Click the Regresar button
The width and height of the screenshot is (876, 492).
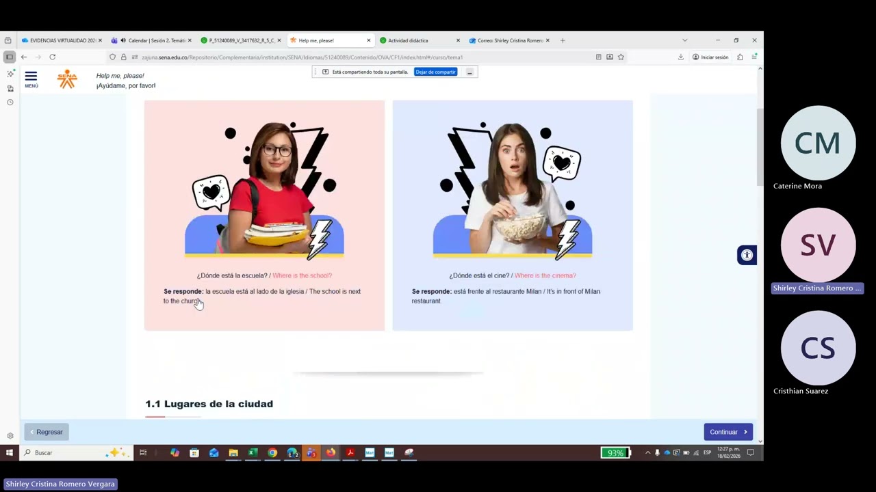[x=47, y=432]
